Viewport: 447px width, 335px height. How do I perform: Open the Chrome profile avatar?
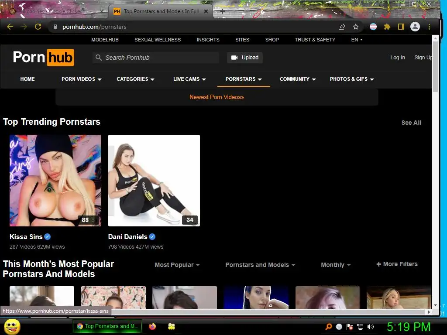coord(415,27)
